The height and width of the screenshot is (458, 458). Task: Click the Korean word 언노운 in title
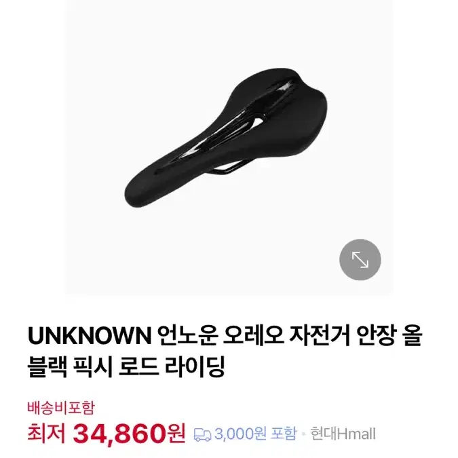click(x=189, y=336)
